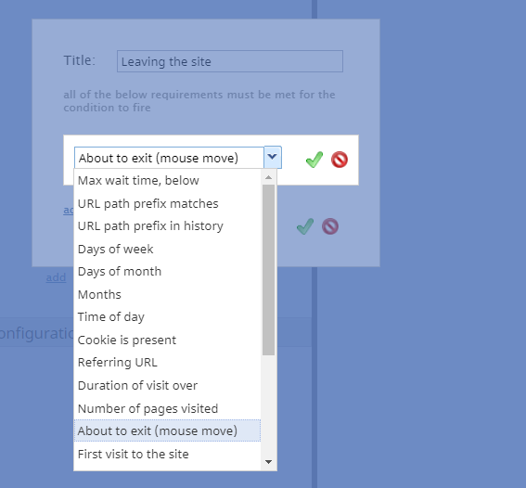This screenshot has width=526, height=488.
Task: Collapse the requirement type dropdown arrow
Action: click(x=273, y=157)
